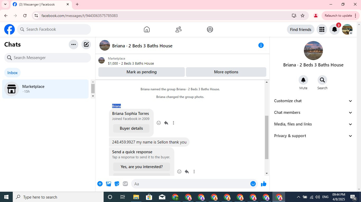Open more options for Briana Sophia Torres message
Screen dimensions: 361x202
click(x=173, y=123)
